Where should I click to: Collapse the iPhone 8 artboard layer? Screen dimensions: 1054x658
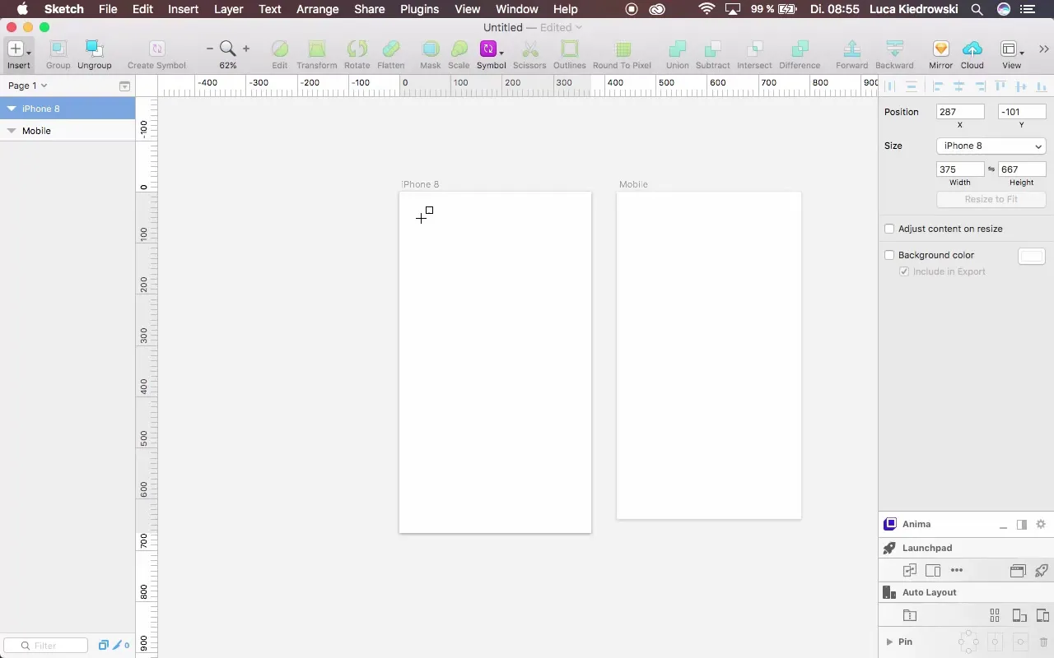[x=12, y=109]
